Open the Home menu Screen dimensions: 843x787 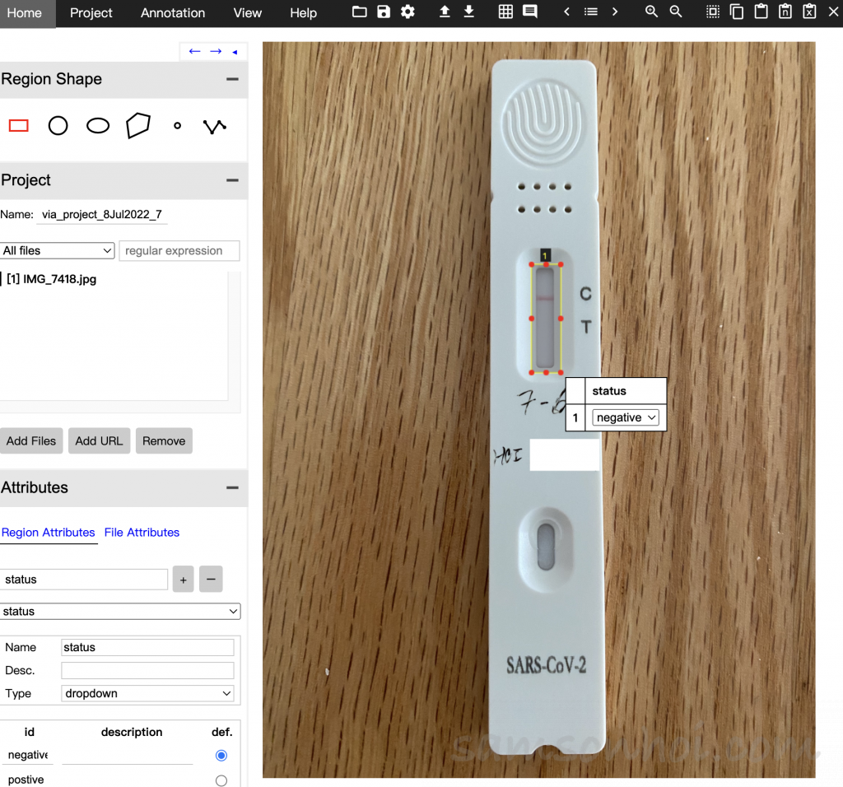click(24, 13)
